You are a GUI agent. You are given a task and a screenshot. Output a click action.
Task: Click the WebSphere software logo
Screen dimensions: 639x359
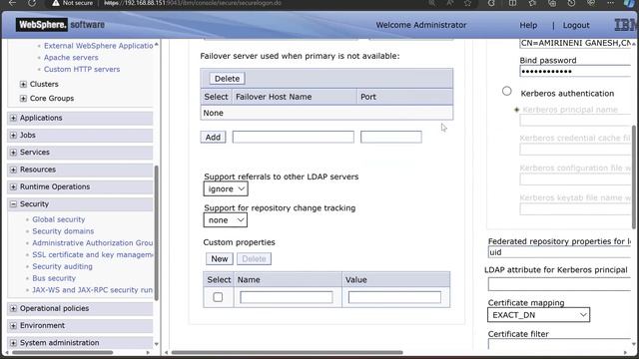pyautogui.click(x=60, y=25)
